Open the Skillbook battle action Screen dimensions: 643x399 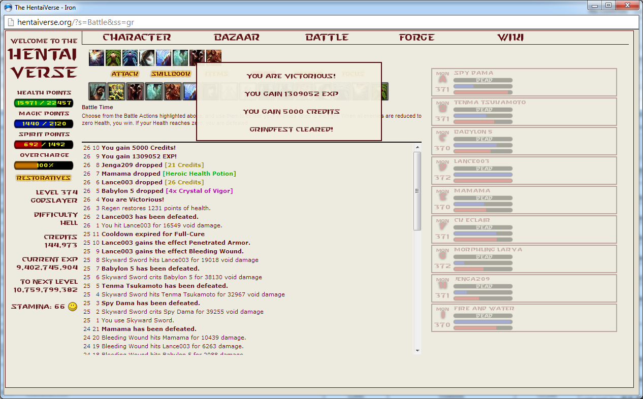(171, 74)
